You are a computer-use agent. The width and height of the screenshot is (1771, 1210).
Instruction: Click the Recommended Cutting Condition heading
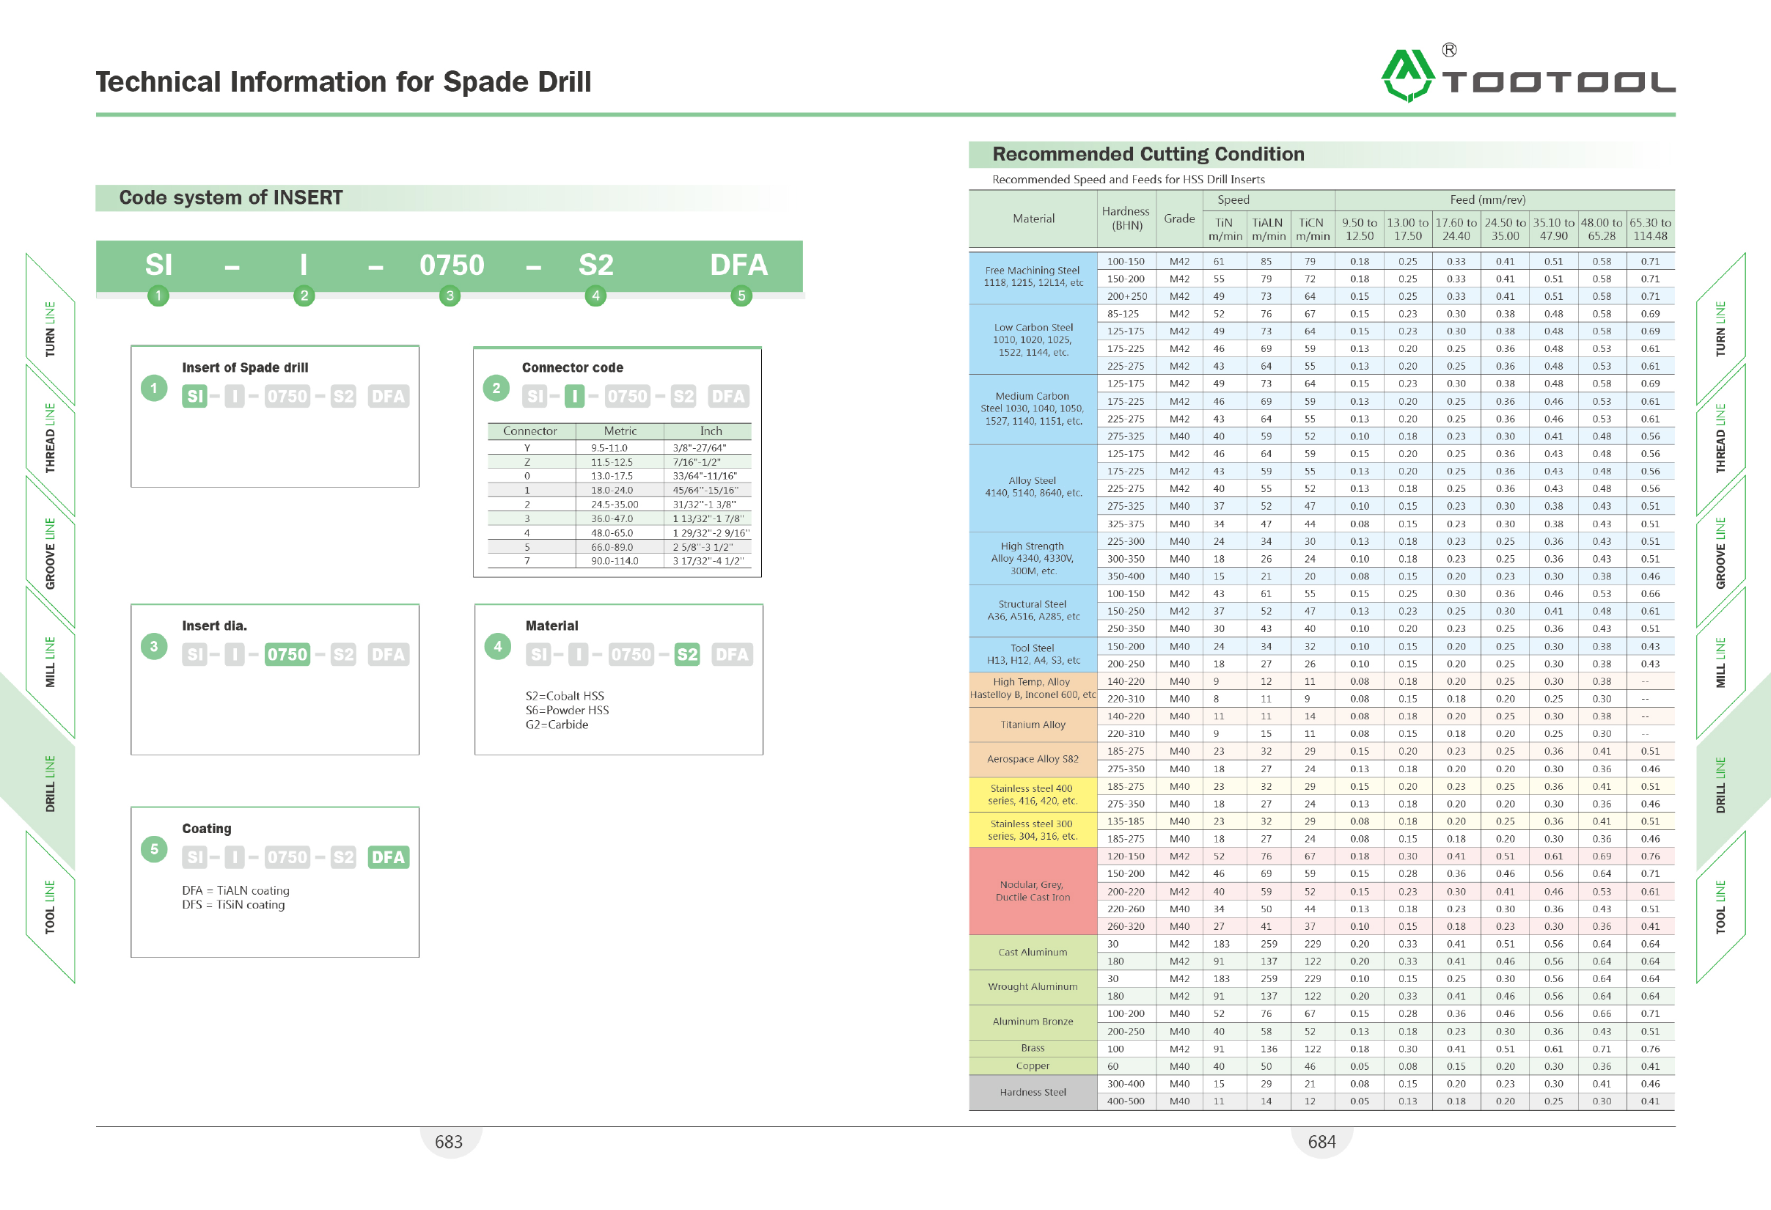pyautogui.click(x=1148, y=154)
